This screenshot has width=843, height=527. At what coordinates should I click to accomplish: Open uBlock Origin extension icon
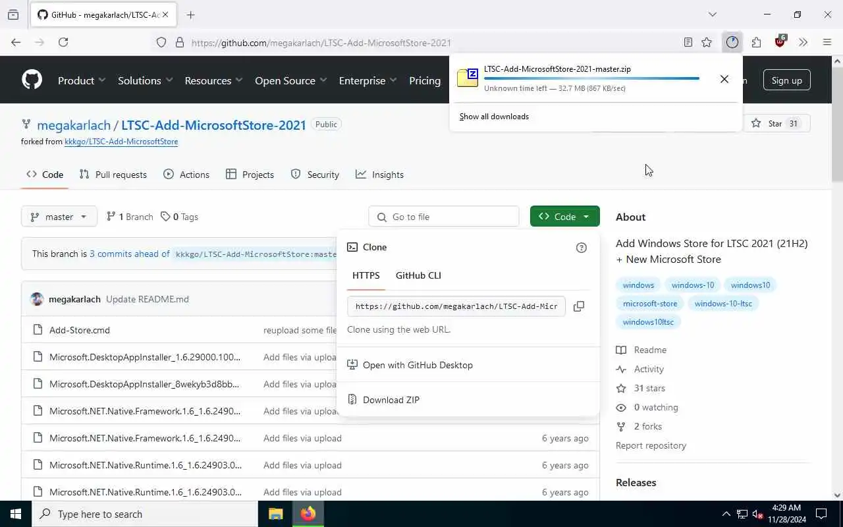click(780, 42)
